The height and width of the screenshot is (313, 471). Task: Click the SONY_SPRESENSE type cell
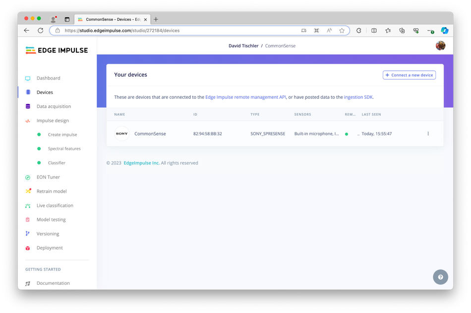click(268, 134)
